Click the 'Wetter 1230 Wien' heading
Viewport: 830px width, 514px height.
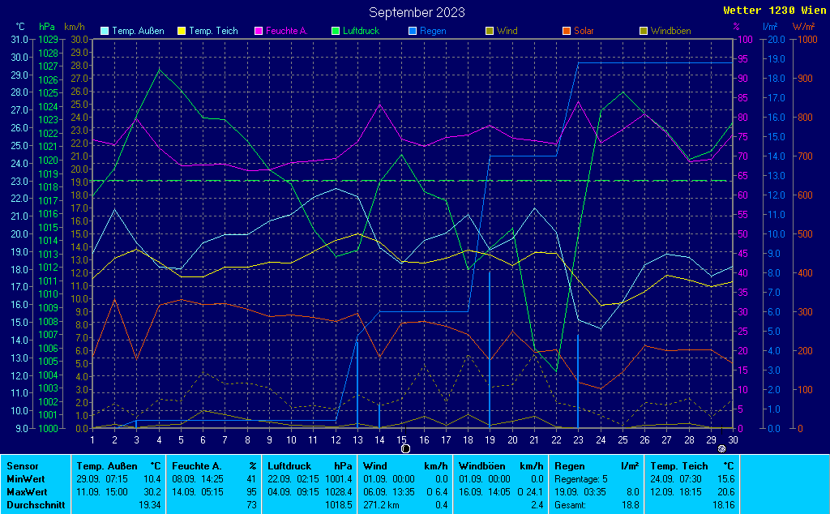pos(774,11)
